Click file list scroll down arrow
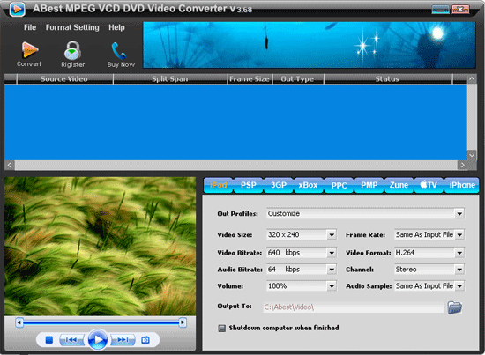This screenshot has height=355, width=485. point(472,155)
